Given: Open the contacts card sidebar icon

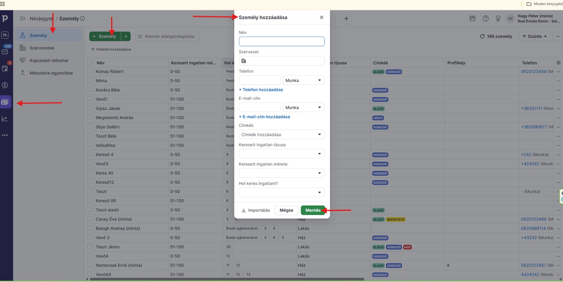Looking at the screenshot, I should 5,102.
